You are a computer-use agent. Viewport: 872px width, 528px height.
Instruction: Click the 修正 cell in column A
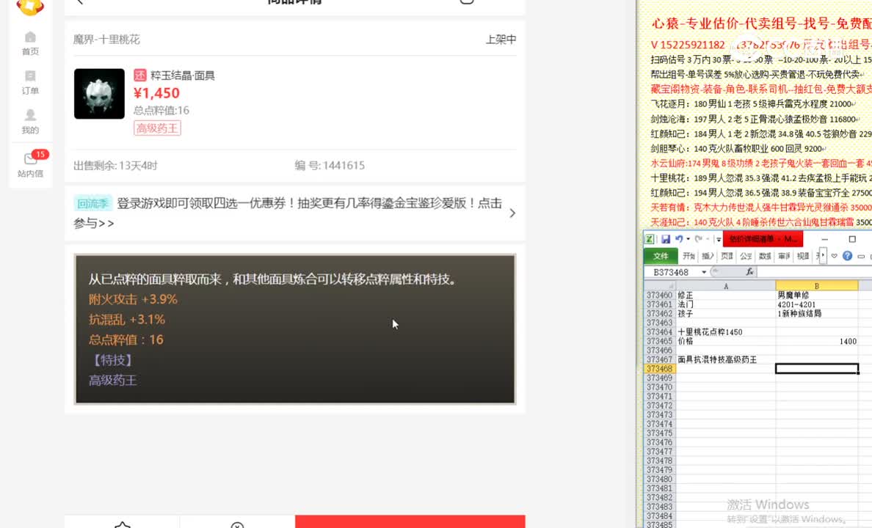[x=725, y=295]
